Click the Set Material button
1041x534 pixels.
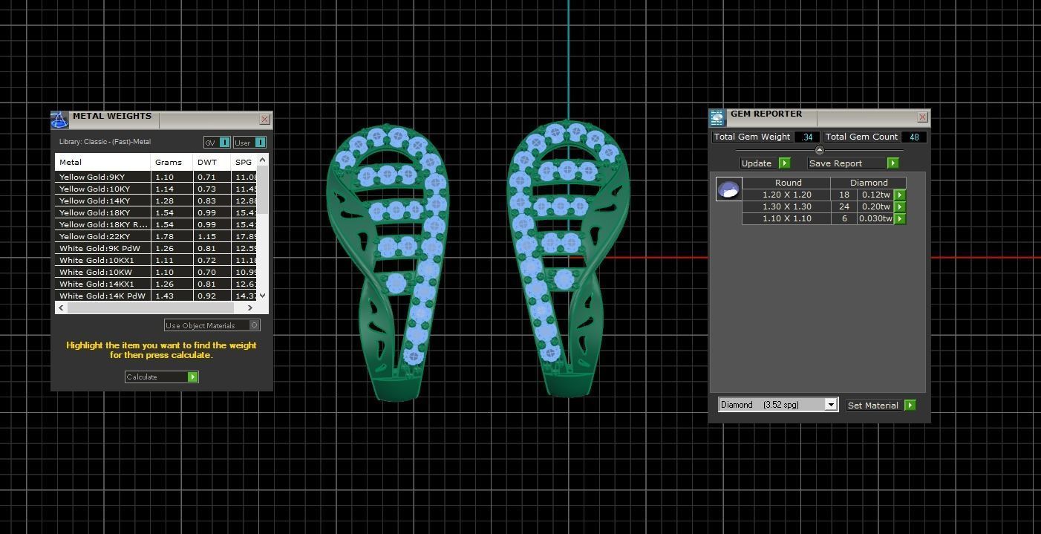881,406
